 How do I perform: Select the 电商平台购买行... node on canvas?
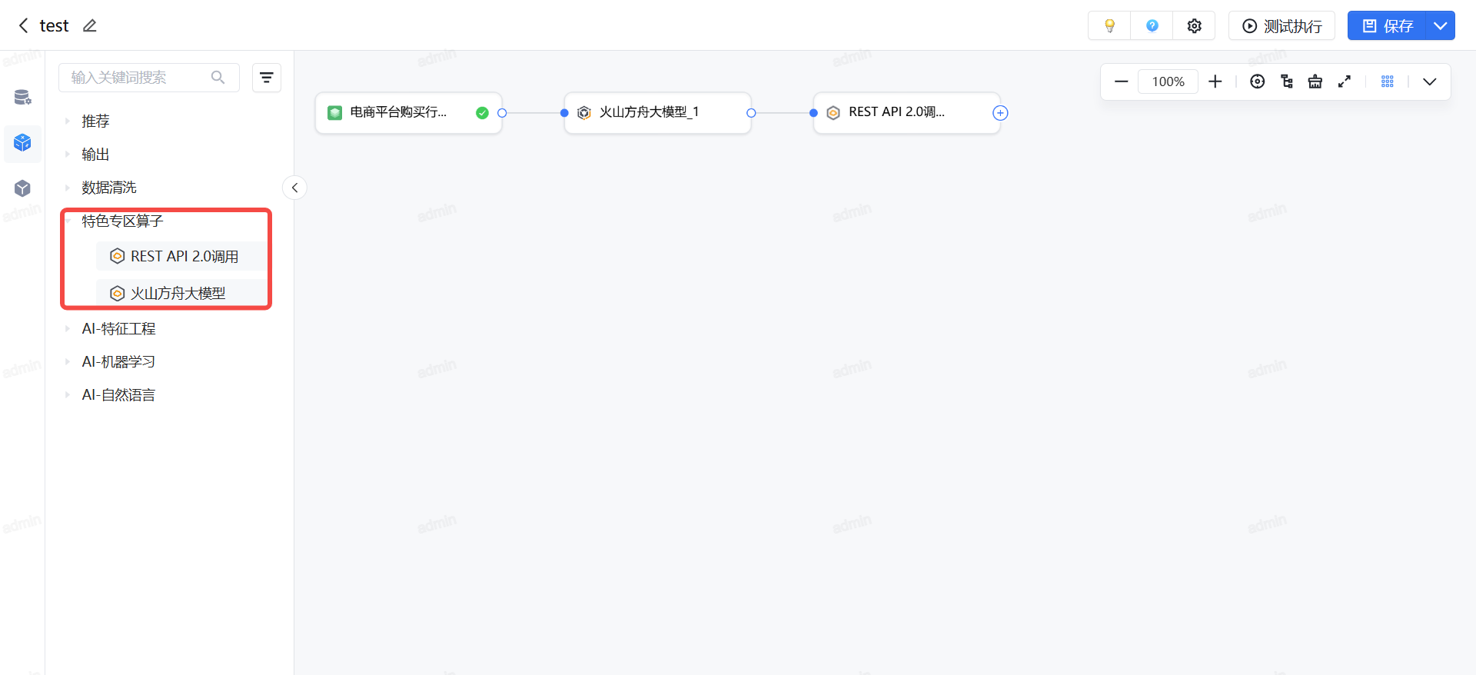tap(408, 113)
